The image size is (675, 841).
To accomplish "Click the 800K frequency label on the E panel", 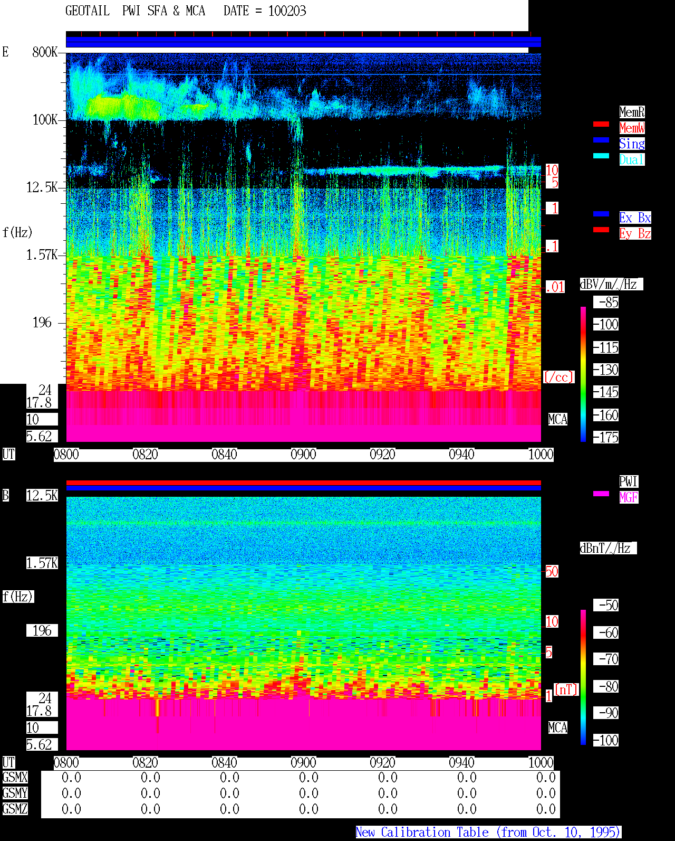I will (x=45, y=52).
